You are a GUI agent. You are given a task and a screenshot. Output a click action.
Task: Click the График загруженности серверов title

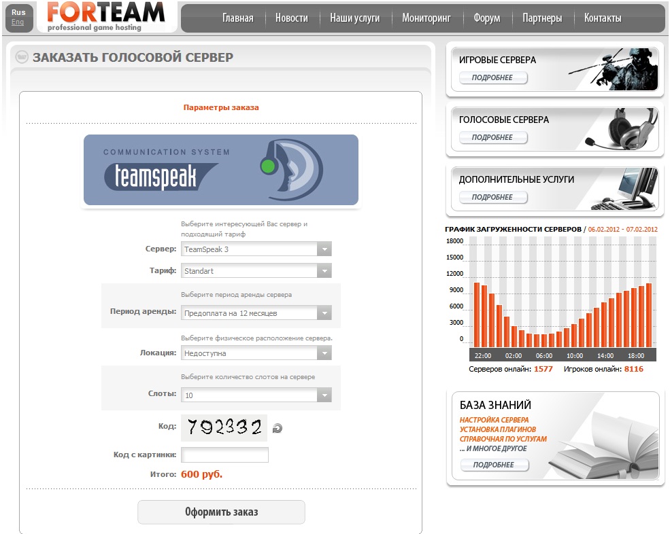click(513, 229)
